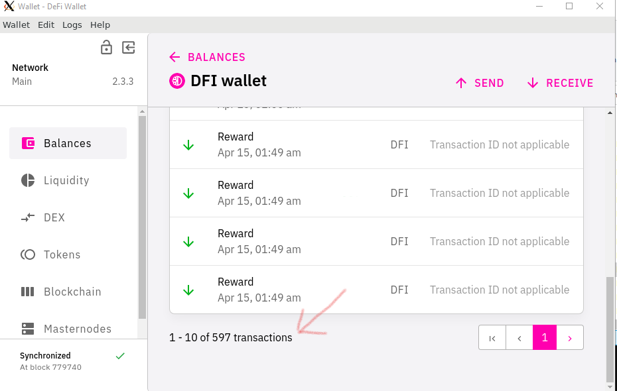
Task: Click the wallet lock icon
Action: point(106,47)
